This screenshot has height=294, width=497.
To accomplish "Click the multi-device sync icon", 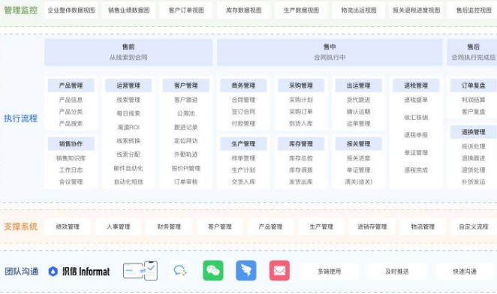I will coord(140,271).
